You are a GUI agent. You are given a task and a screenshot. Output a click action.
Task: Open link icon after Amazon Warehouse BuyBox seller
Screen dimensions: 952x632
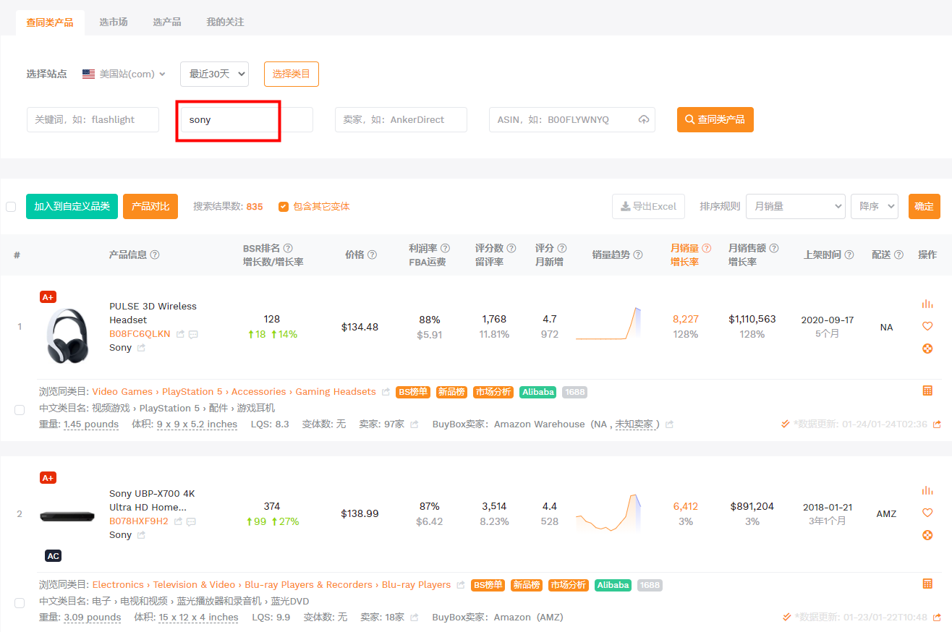pos(669,424)
